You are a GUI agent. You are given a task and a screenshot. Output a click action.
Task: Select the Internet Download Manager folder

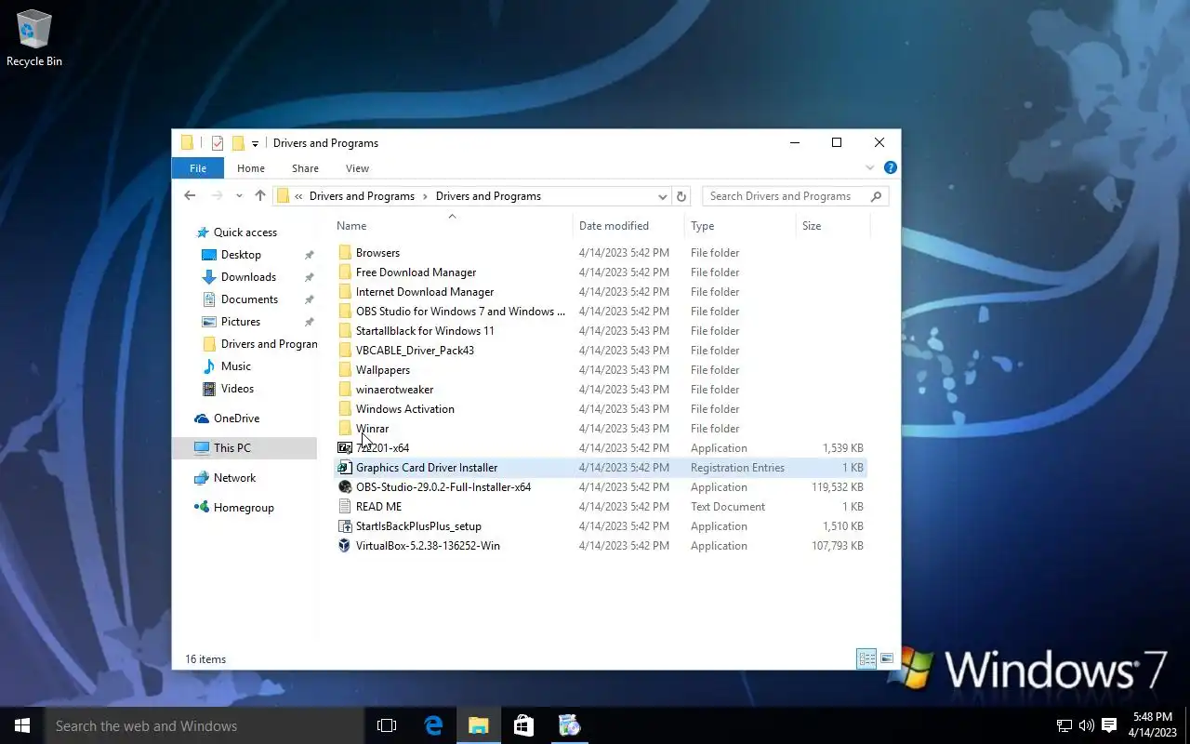click(425, 292)
